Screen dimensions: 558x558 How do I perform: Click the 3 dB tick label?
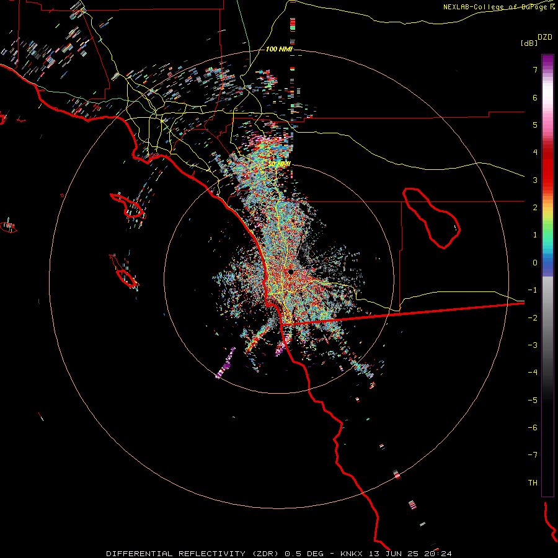(x=535, y=180)
